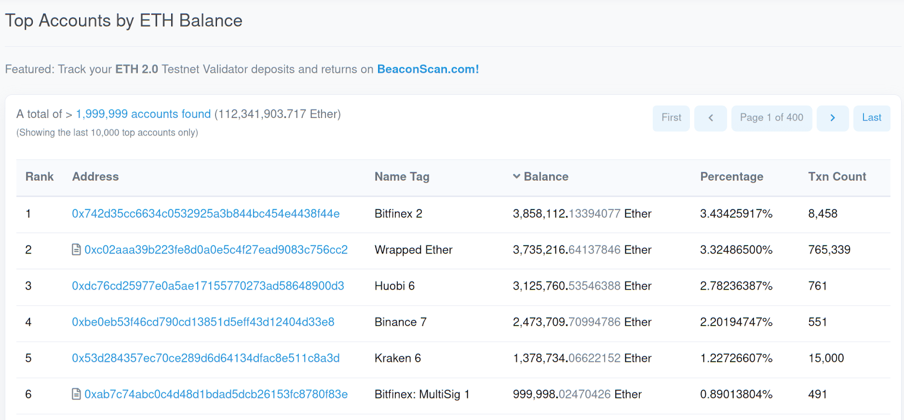Click the Percentage column header

732,177
